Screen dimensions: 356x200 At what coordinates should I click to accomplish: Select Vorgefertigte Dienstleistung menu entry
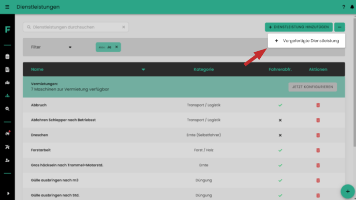point(306,41)
